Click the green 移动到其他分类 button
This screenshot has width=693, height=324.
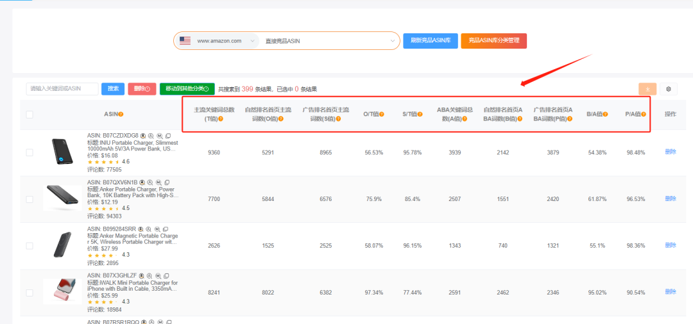click(x=187, y=88)
